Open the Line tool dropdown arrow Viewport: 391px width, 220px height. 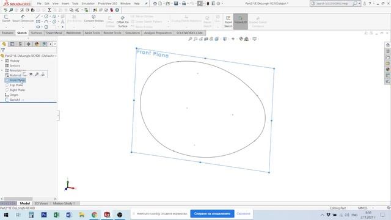coord(42,16)
